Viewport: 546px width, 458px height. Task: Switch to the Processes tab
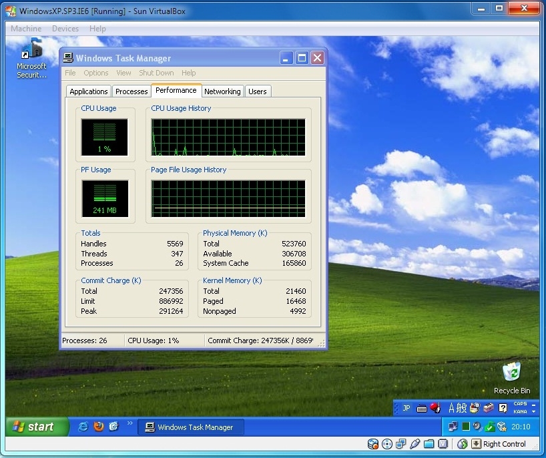pyautogui.click(x=131, y=91)
